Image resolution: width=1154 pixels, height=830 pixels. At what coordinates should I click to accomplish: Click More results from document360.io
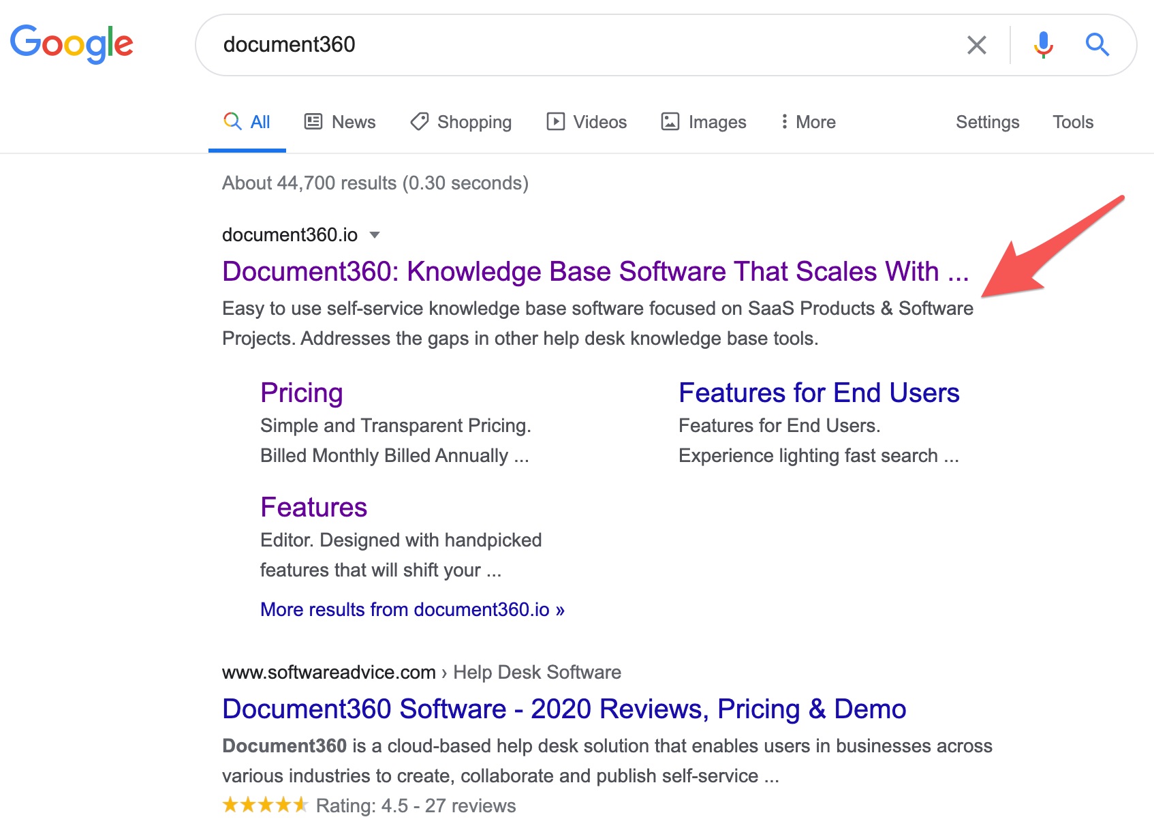[411, 609]
